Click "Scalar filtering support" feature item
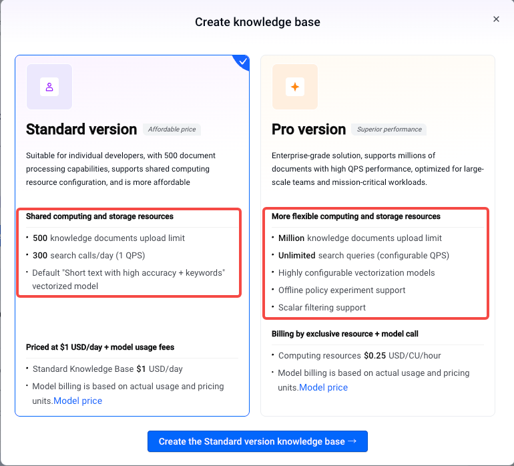Viewport: 514px width, 466px height. (322, 307)
